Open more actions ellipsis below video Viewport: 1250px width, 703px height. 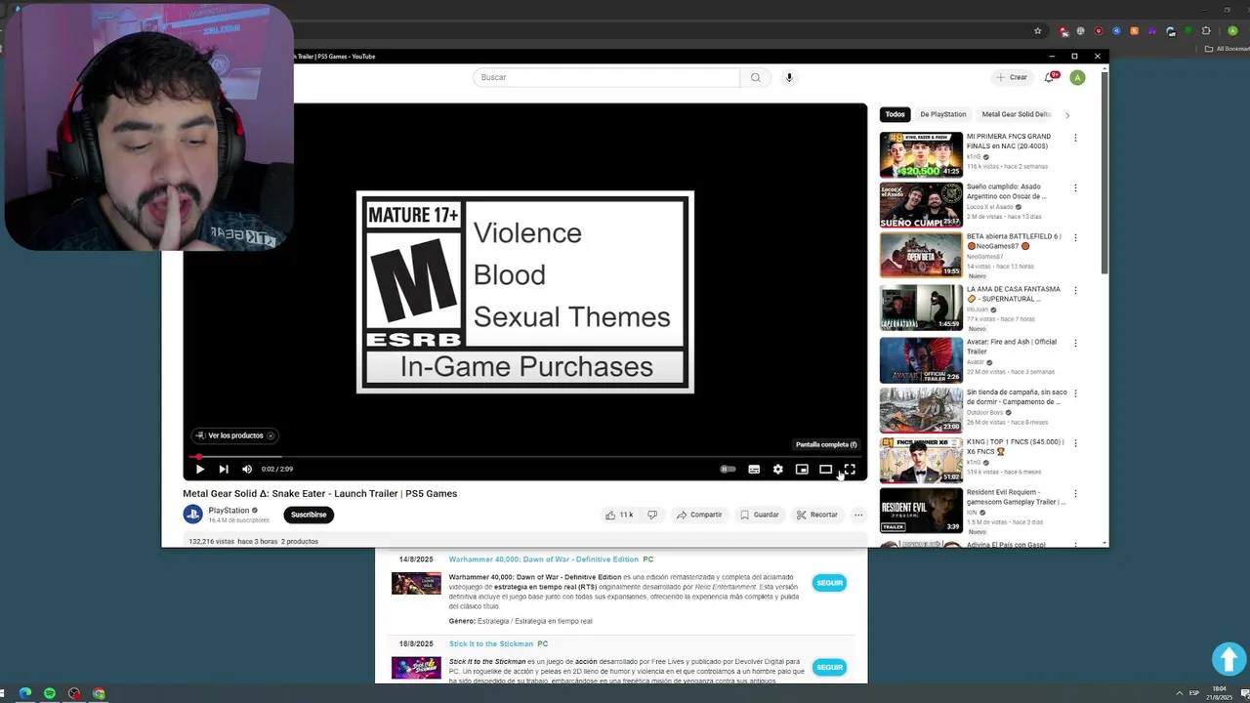pos(858,515)
